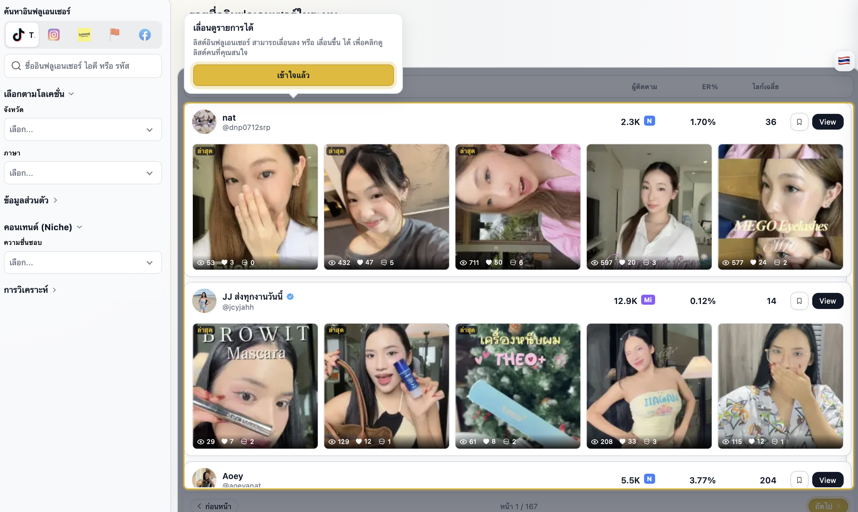Click the ไลก์เฉลี่ย column header

765,87
